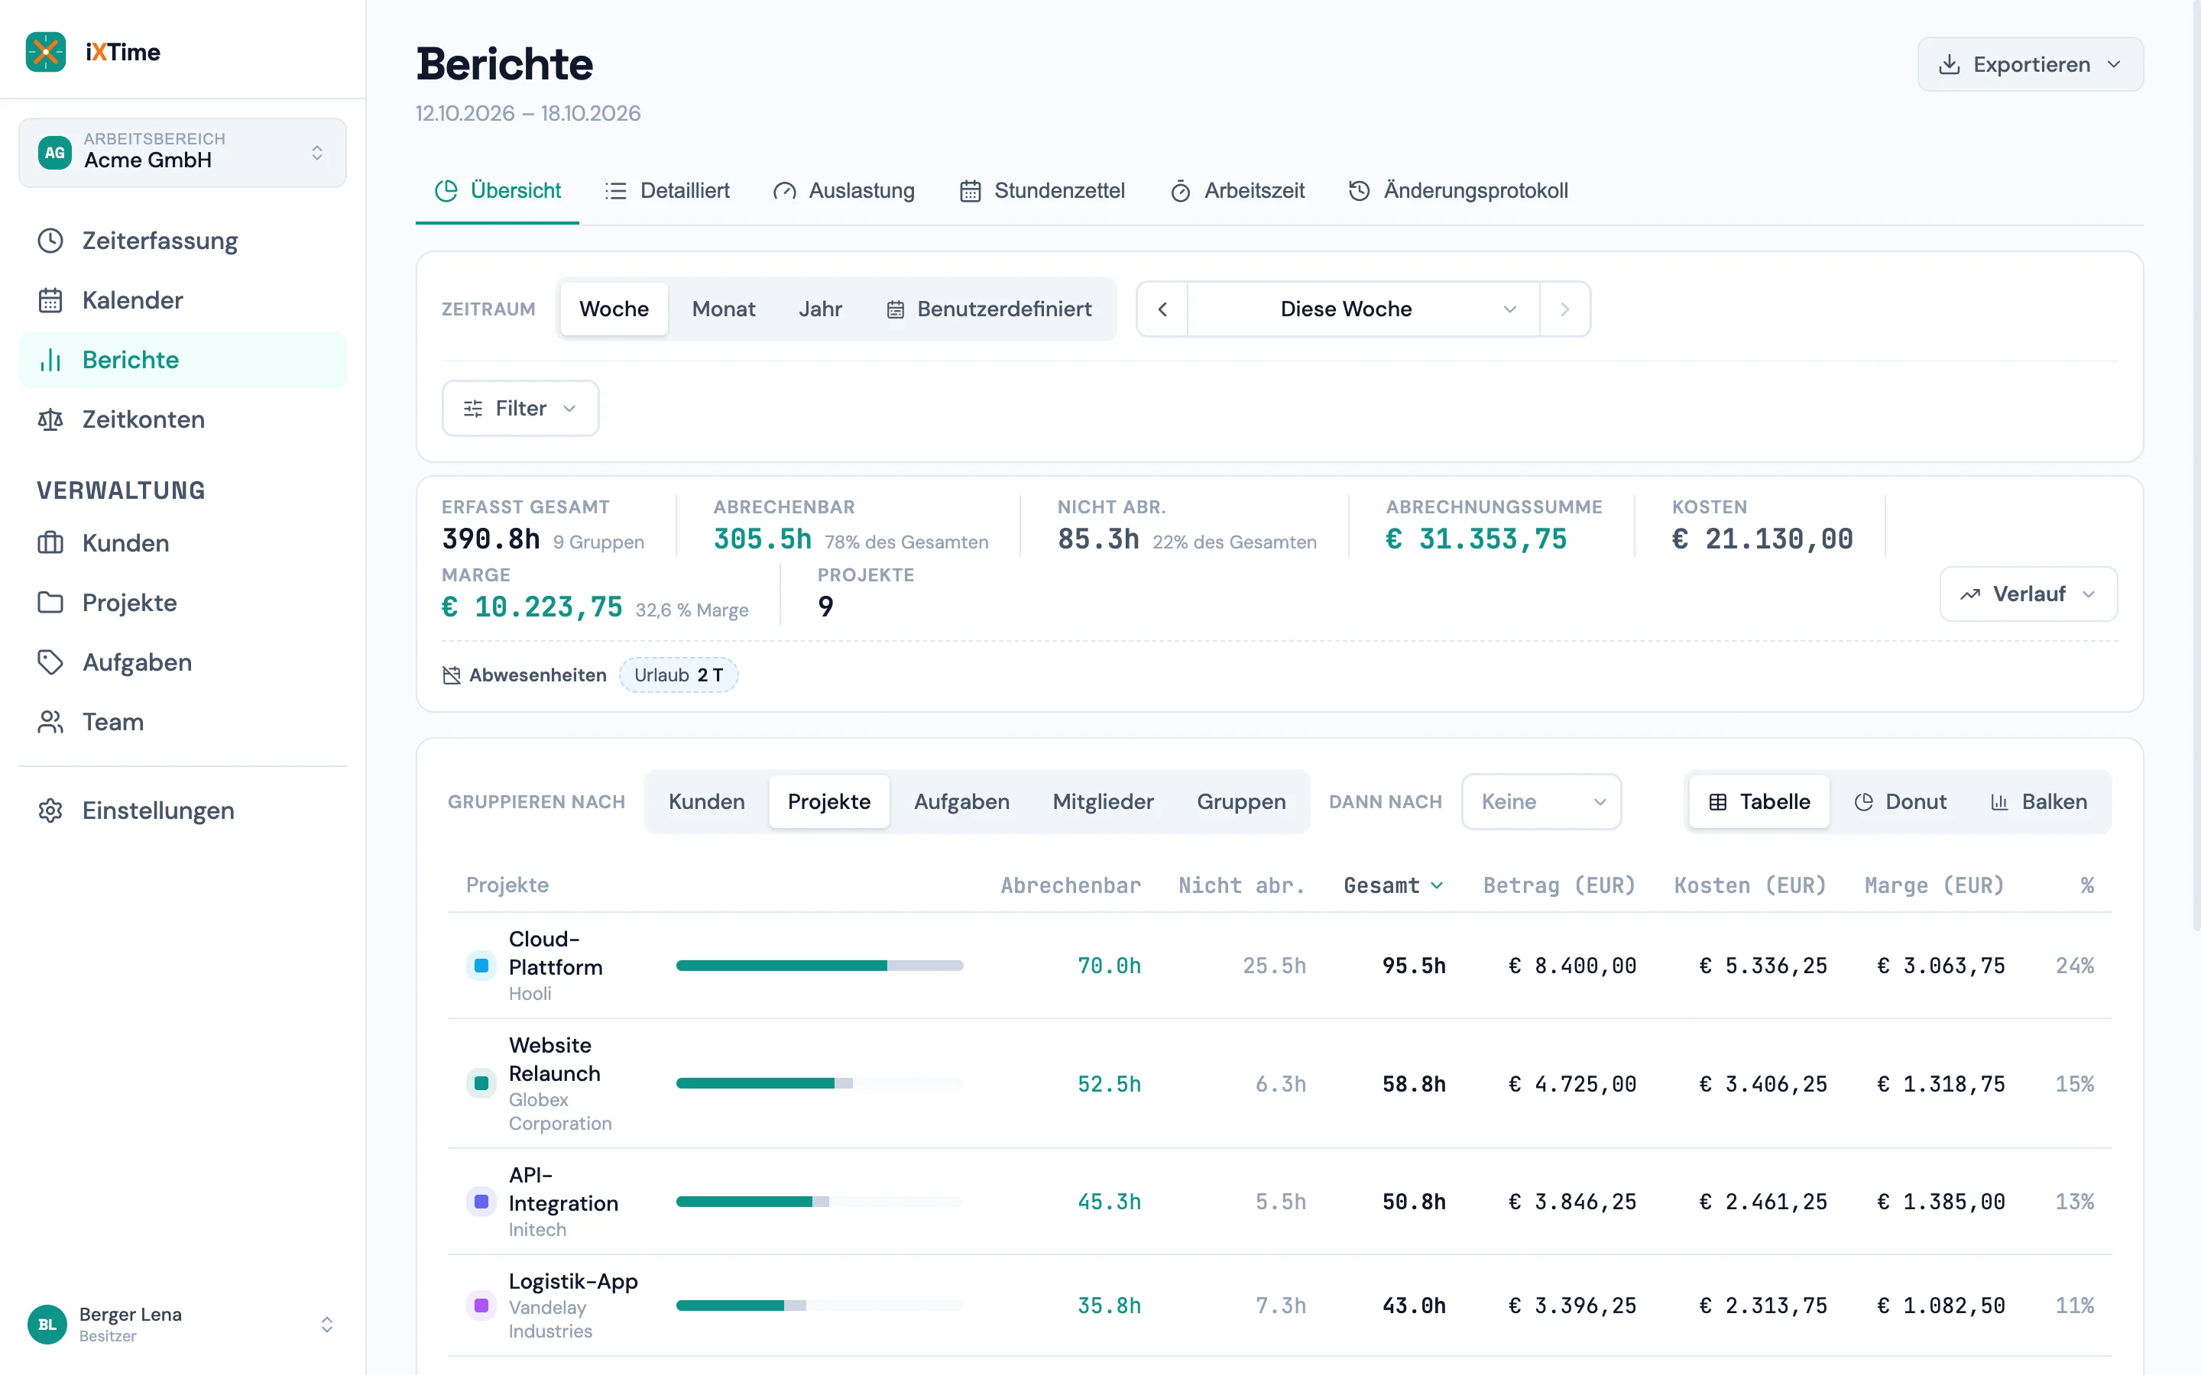Click the Team people icon
Image resolution: width=2201 pixels, height=1375 pixels.
[50, 722]
